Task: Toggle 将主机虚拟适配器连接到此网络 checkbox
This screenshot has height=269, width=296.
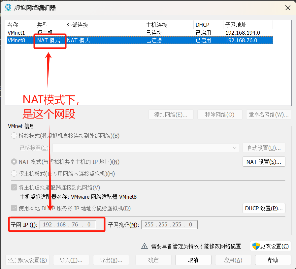Action: tap(14, 187)
